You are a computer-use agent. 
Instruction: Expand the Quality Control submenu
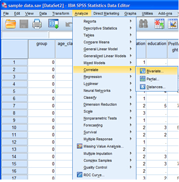pos(104,167)
